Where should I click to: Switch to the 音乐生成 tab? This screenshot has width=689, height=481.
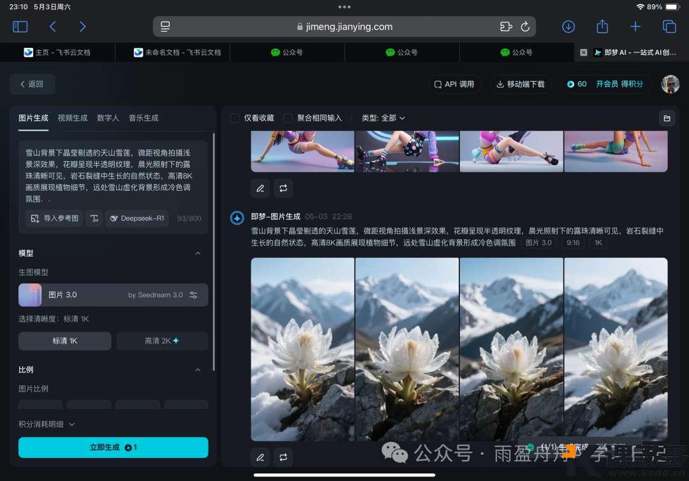coord(144,118)
